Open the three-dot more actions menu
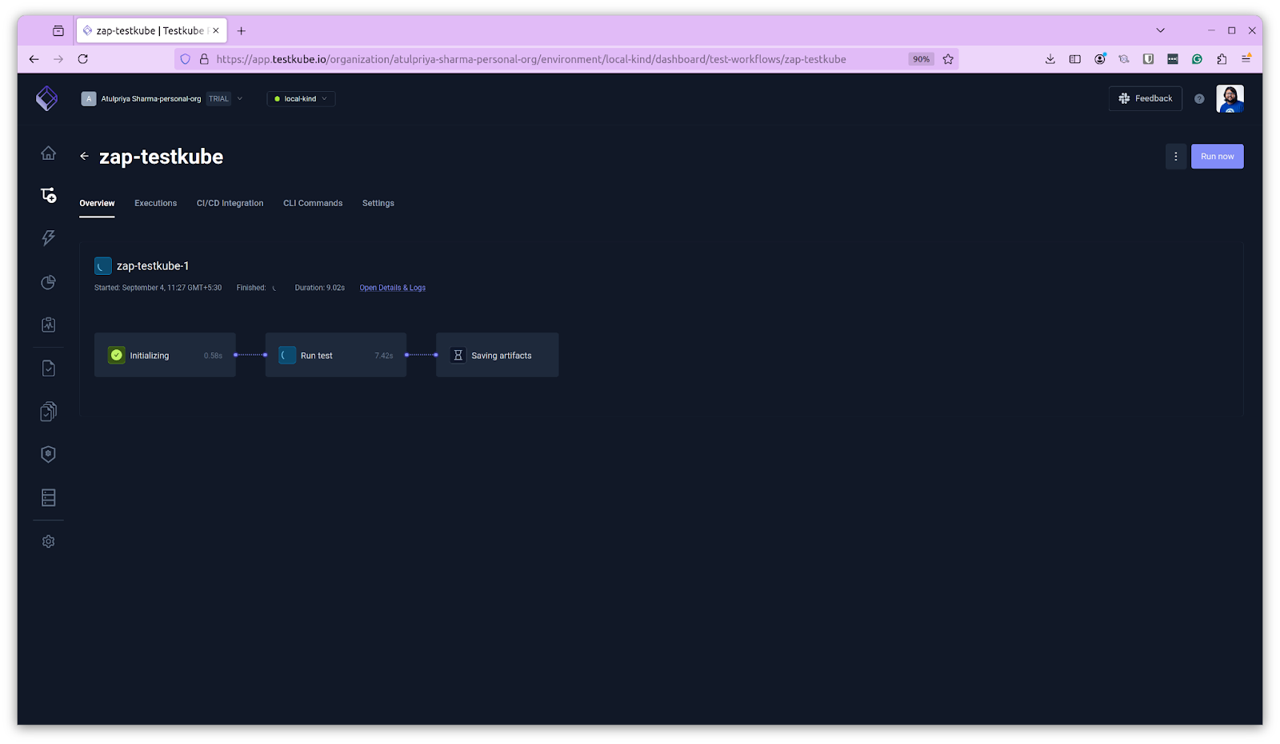This screenshot has height=744, width=1280. [x=1175, y=157]
